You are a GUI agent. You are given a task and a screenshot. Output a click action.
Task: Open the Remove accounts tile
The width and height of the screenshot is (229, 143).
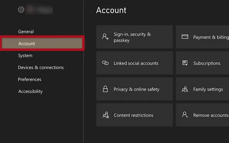pyautogui.click(x=202, y=115)
